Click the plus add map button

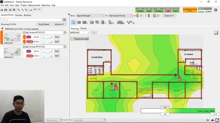(94, 33)
